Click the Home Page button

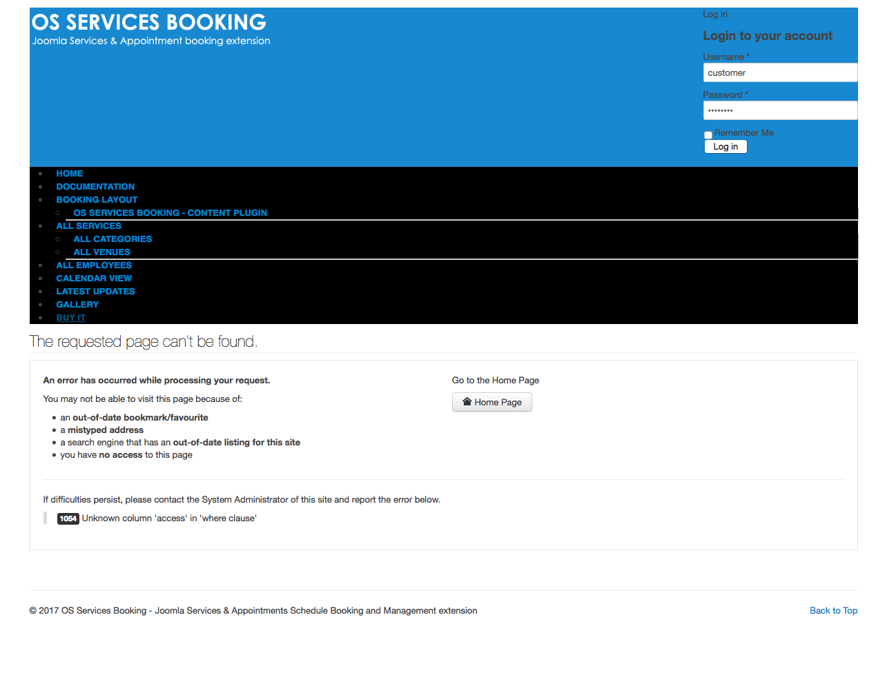(492, 402)
